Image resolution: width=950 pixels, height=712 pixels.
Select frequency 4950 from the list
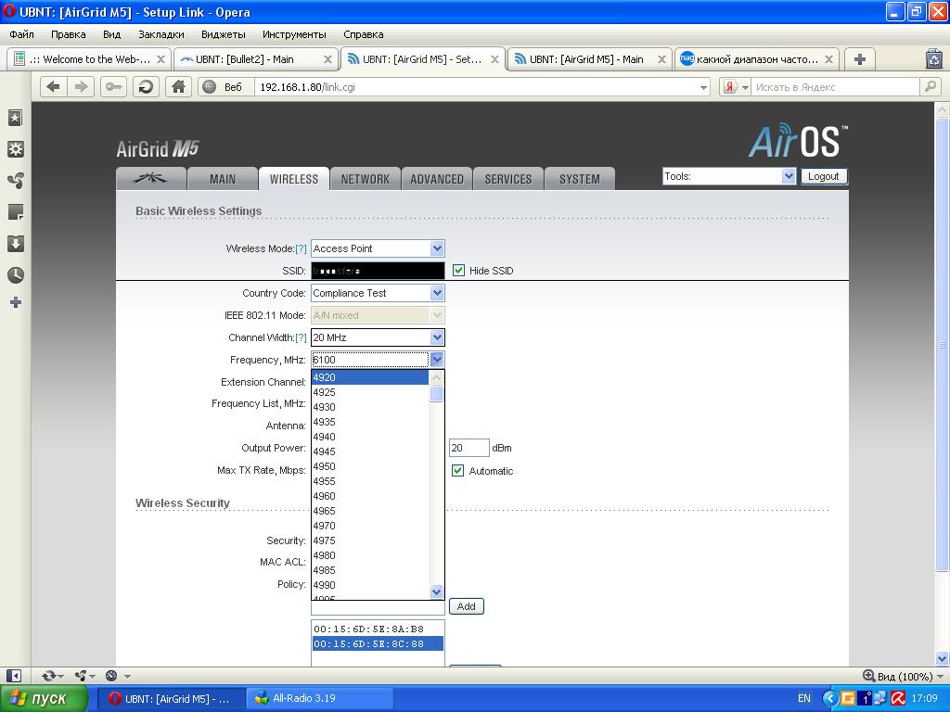[x=325, y=466]
